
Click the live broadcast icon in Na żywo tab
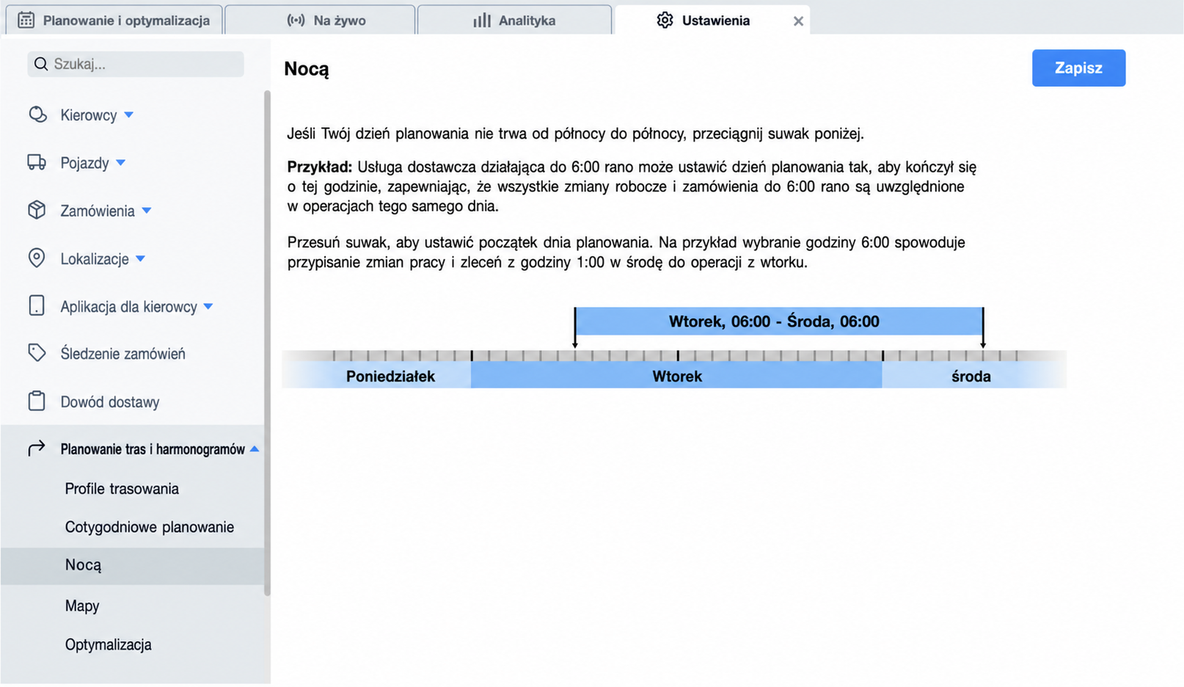tap(296, 20)
